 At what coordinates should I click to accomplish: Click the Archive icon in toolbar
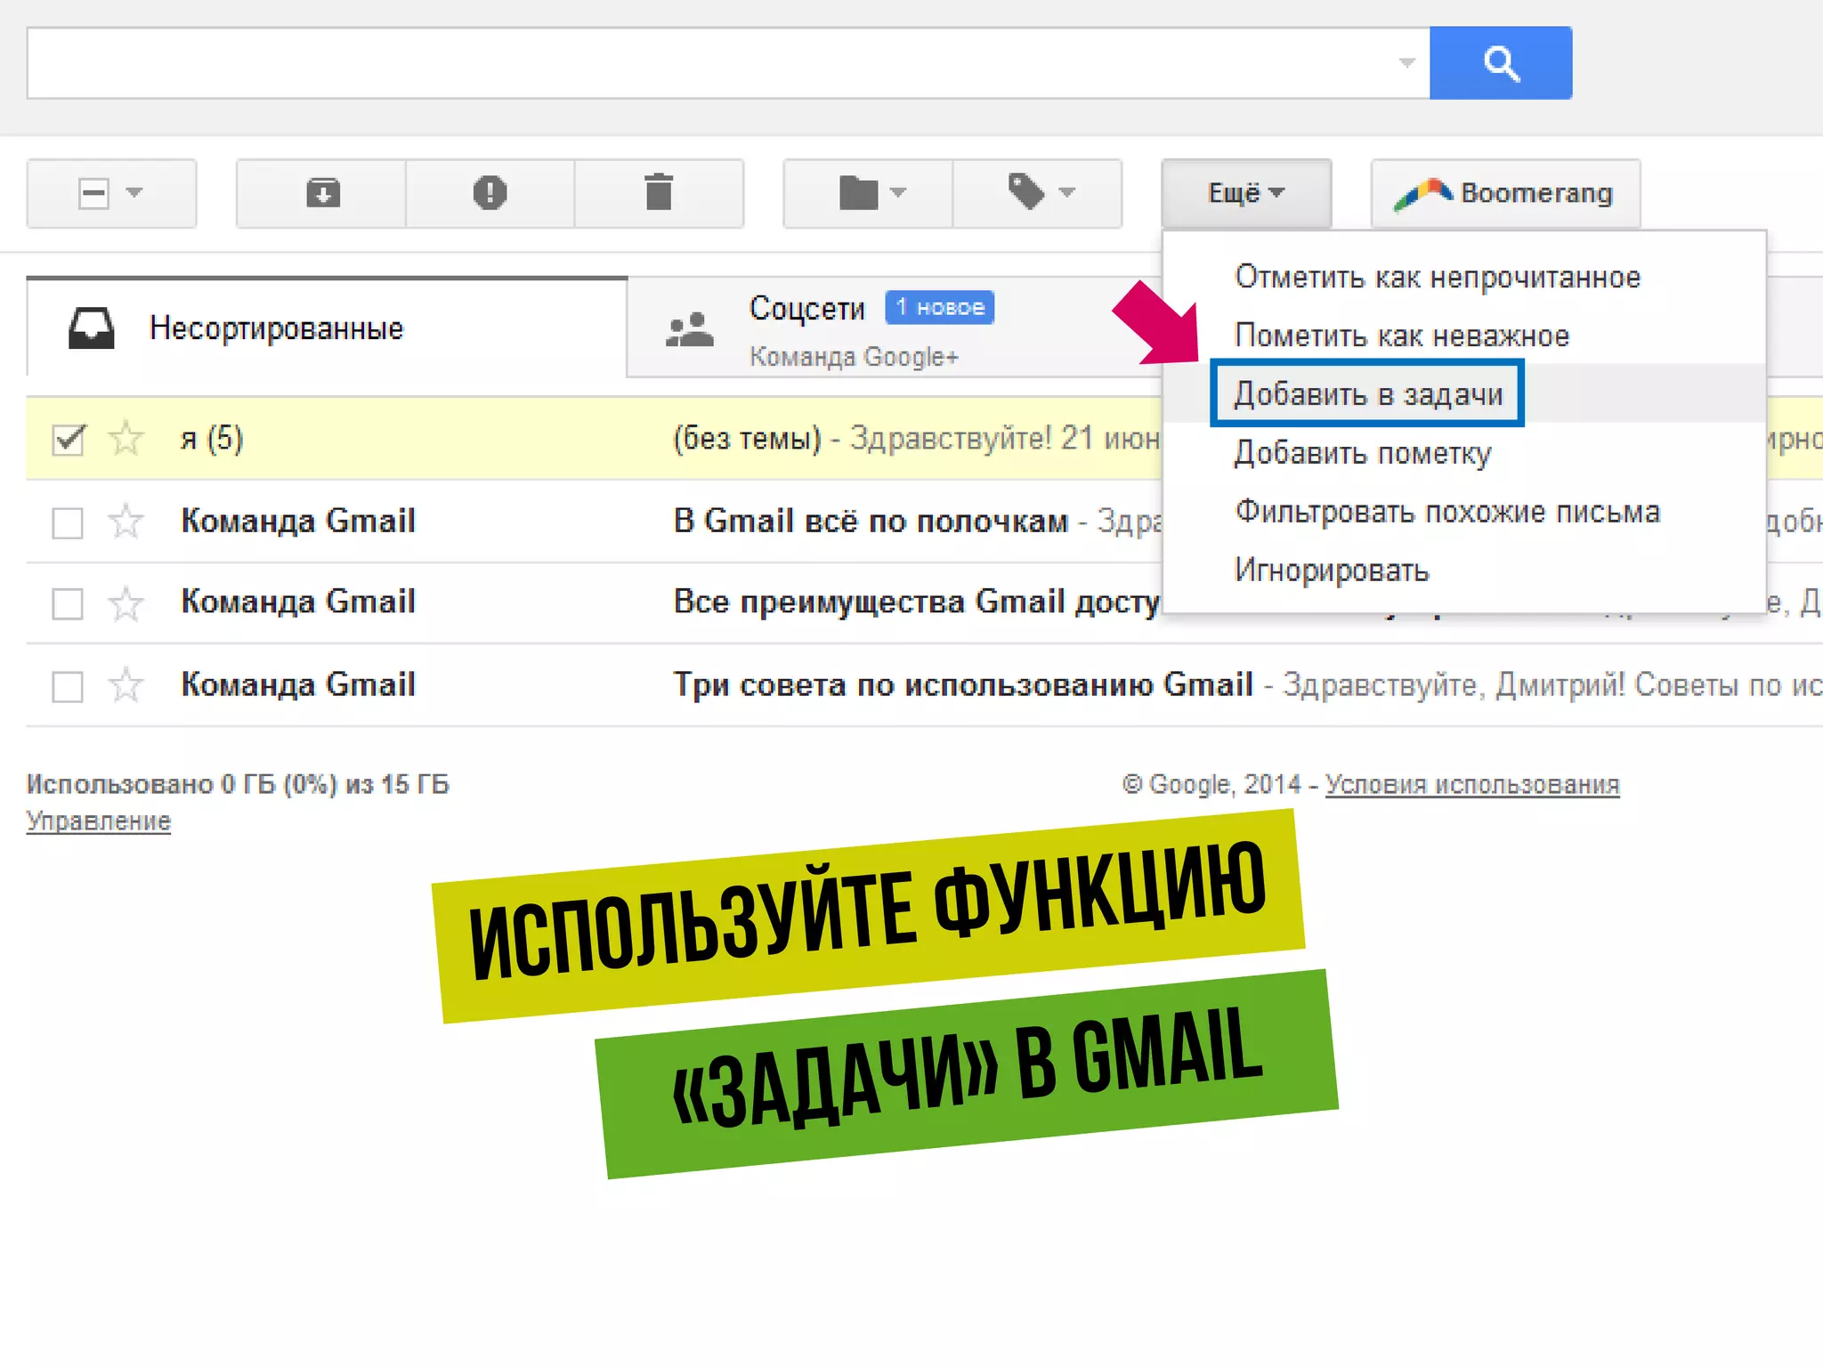(x=322, y=193)
